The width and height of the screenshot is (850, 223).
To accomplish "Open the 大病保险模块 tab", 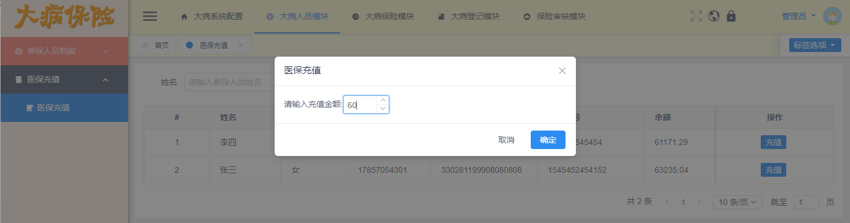I will coord(383,16).
